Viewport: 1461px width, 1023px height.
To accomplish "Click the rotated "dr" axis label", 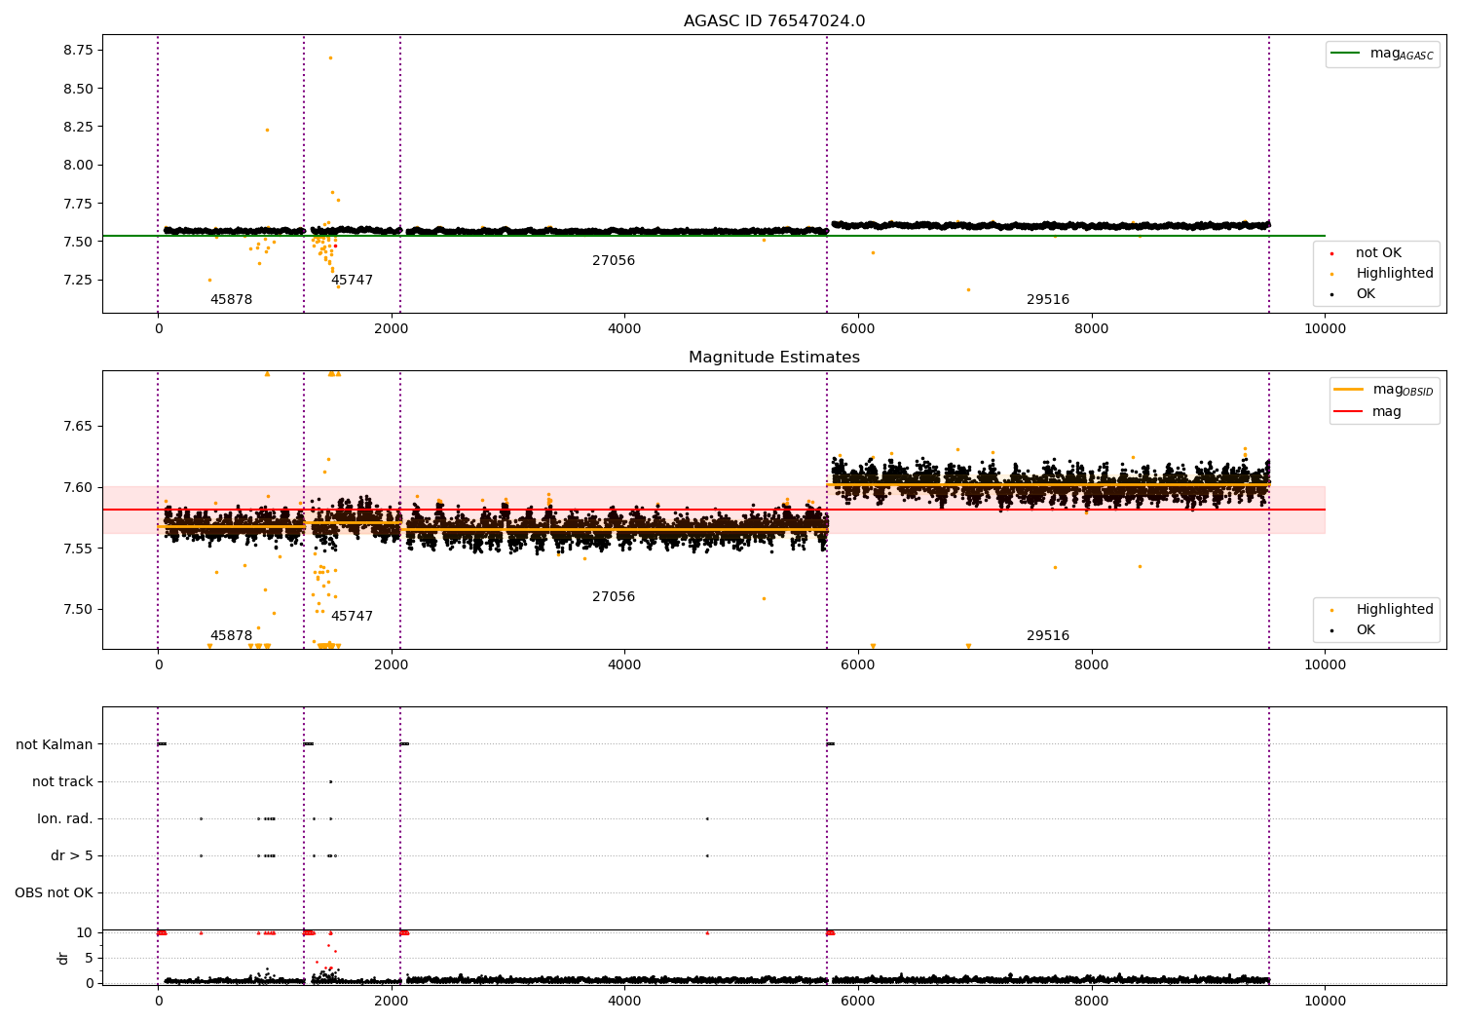I will (63, 958).
